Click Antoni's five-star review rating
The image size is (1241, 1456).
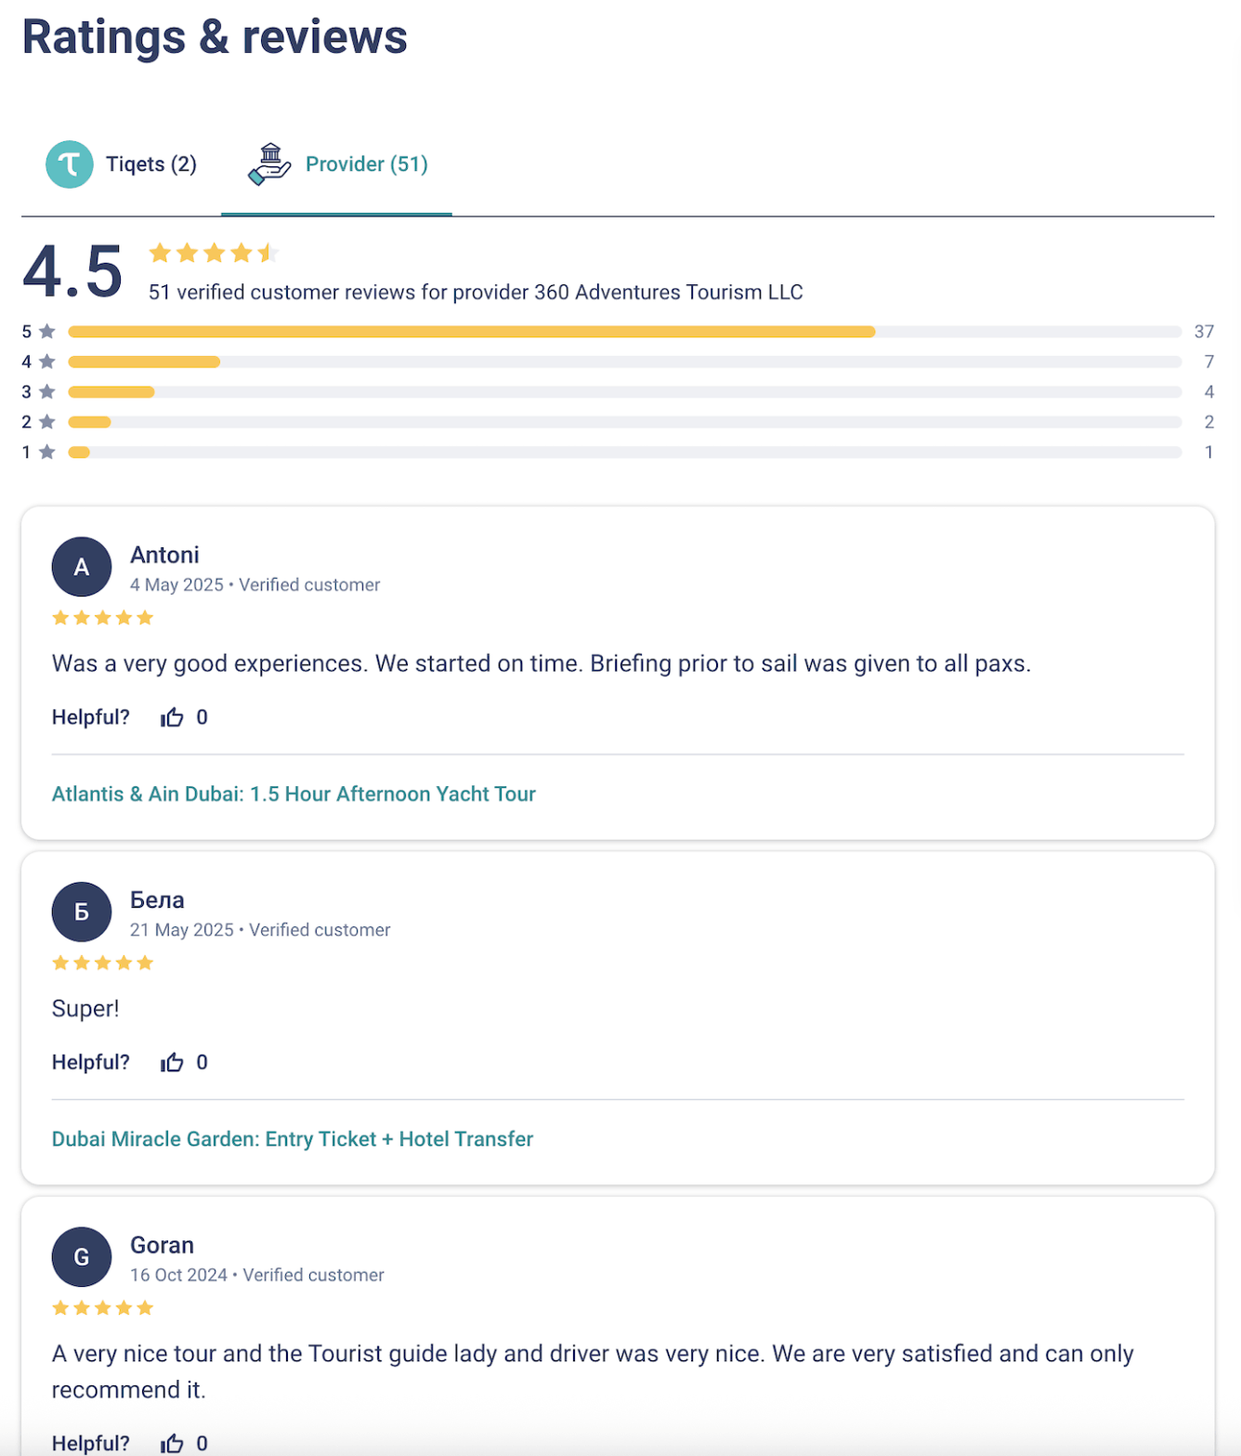click(102, 618)
